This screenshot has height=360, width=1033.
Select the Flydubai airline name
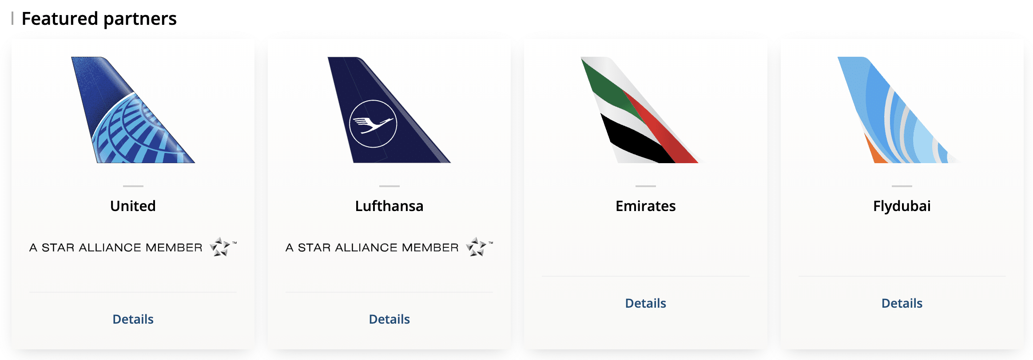[x=902, y=206]
